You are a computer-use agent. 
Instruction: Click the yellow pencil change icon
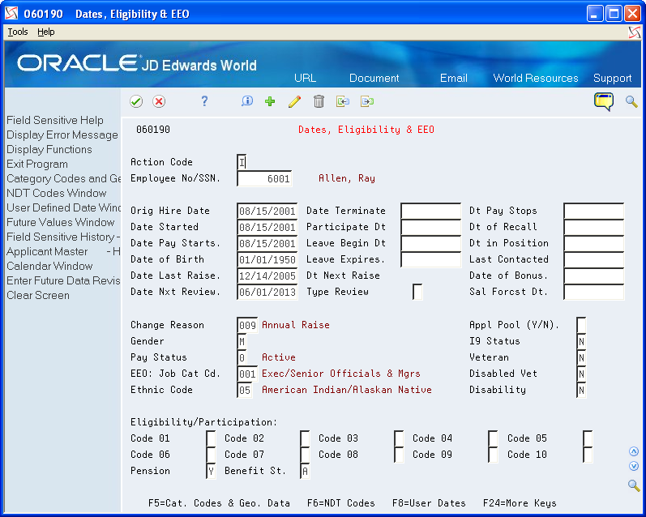[x=294, y=101]
